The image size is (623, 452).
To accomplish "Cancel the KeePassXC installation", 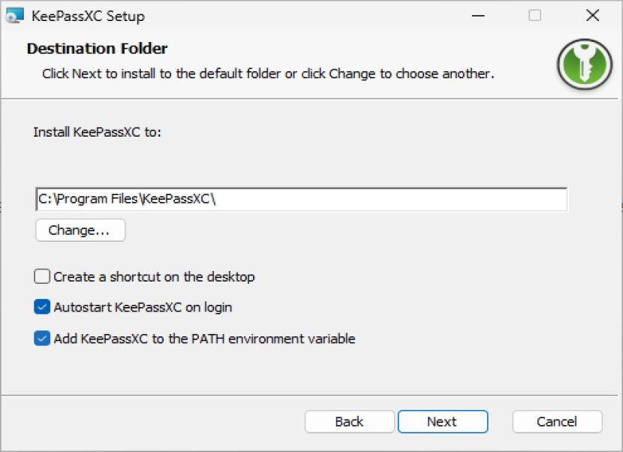I will point(557,421).
